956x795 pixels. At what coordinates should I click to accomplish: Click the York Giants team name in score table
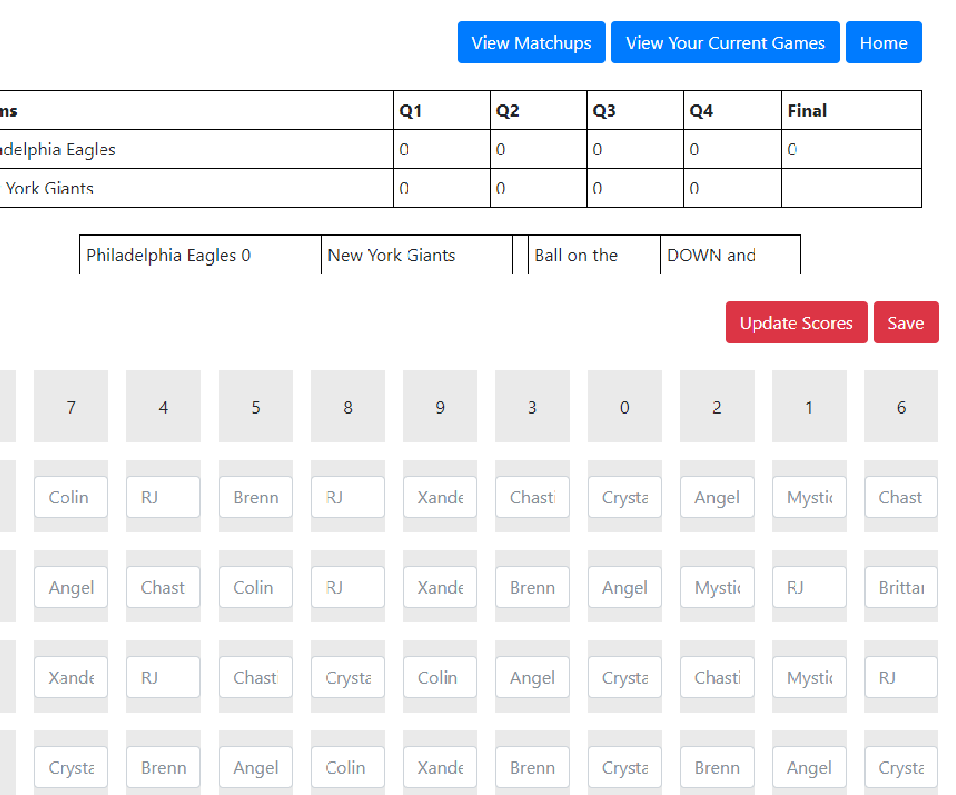click(x=196, y=188)
